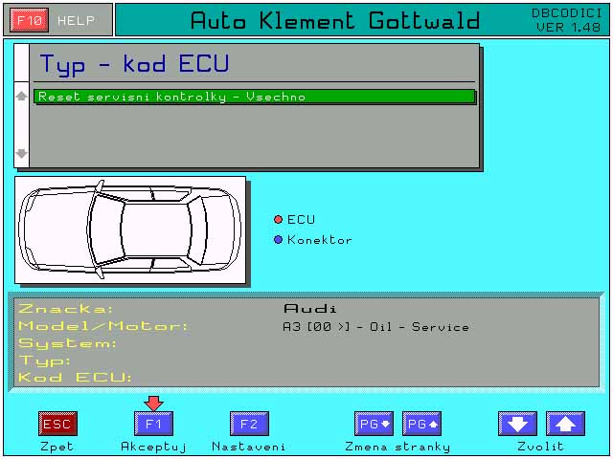This screenshot has width=613, height=459.
Task: Select 'Reset servisni kontrolky - Vsechno' entry
Action: pos(254,97)
